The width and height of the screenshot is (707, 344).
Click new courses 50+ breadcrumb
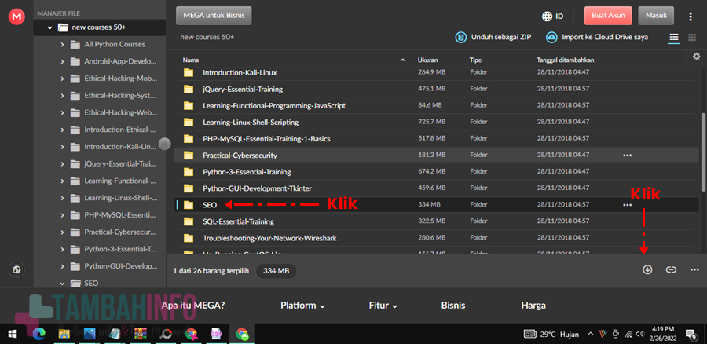(207, 37)
